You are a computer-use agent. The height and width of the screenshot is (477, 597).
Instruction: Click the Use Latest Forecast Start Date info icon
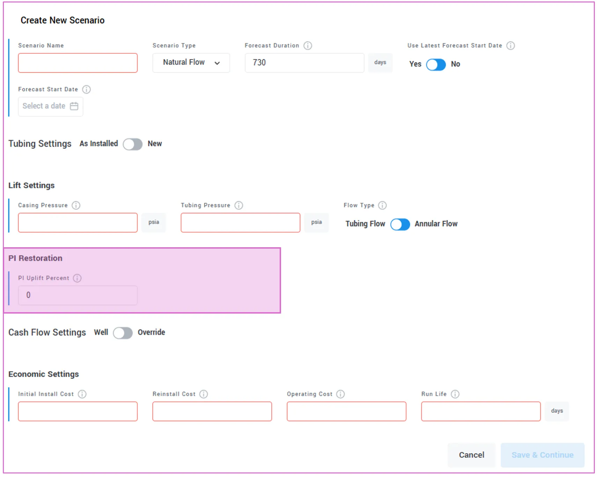[510, 46]
